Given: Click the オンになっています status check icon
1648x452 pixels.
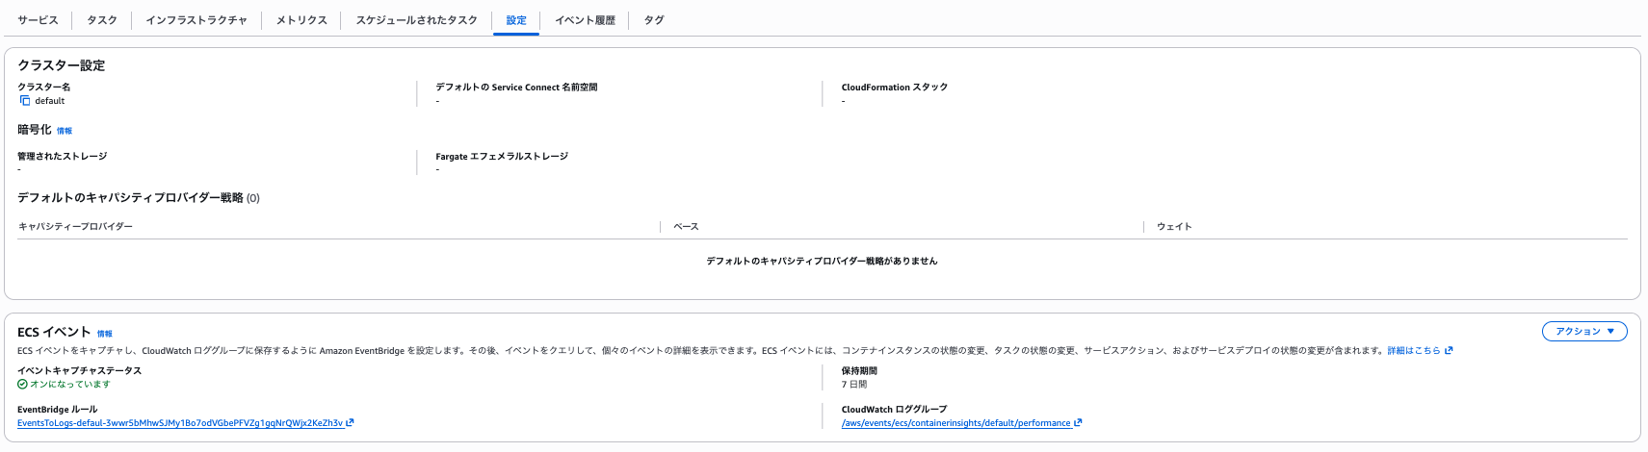Looking at the screenshot, I should pyautogui.click(x=22, y=385).
